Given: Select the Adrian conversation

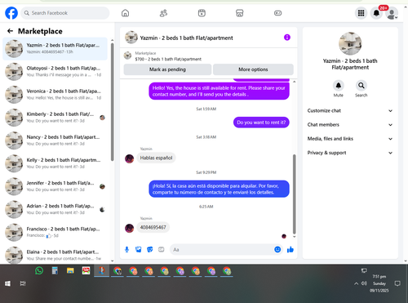Looking at the screenshot, I should coord(55,209).
